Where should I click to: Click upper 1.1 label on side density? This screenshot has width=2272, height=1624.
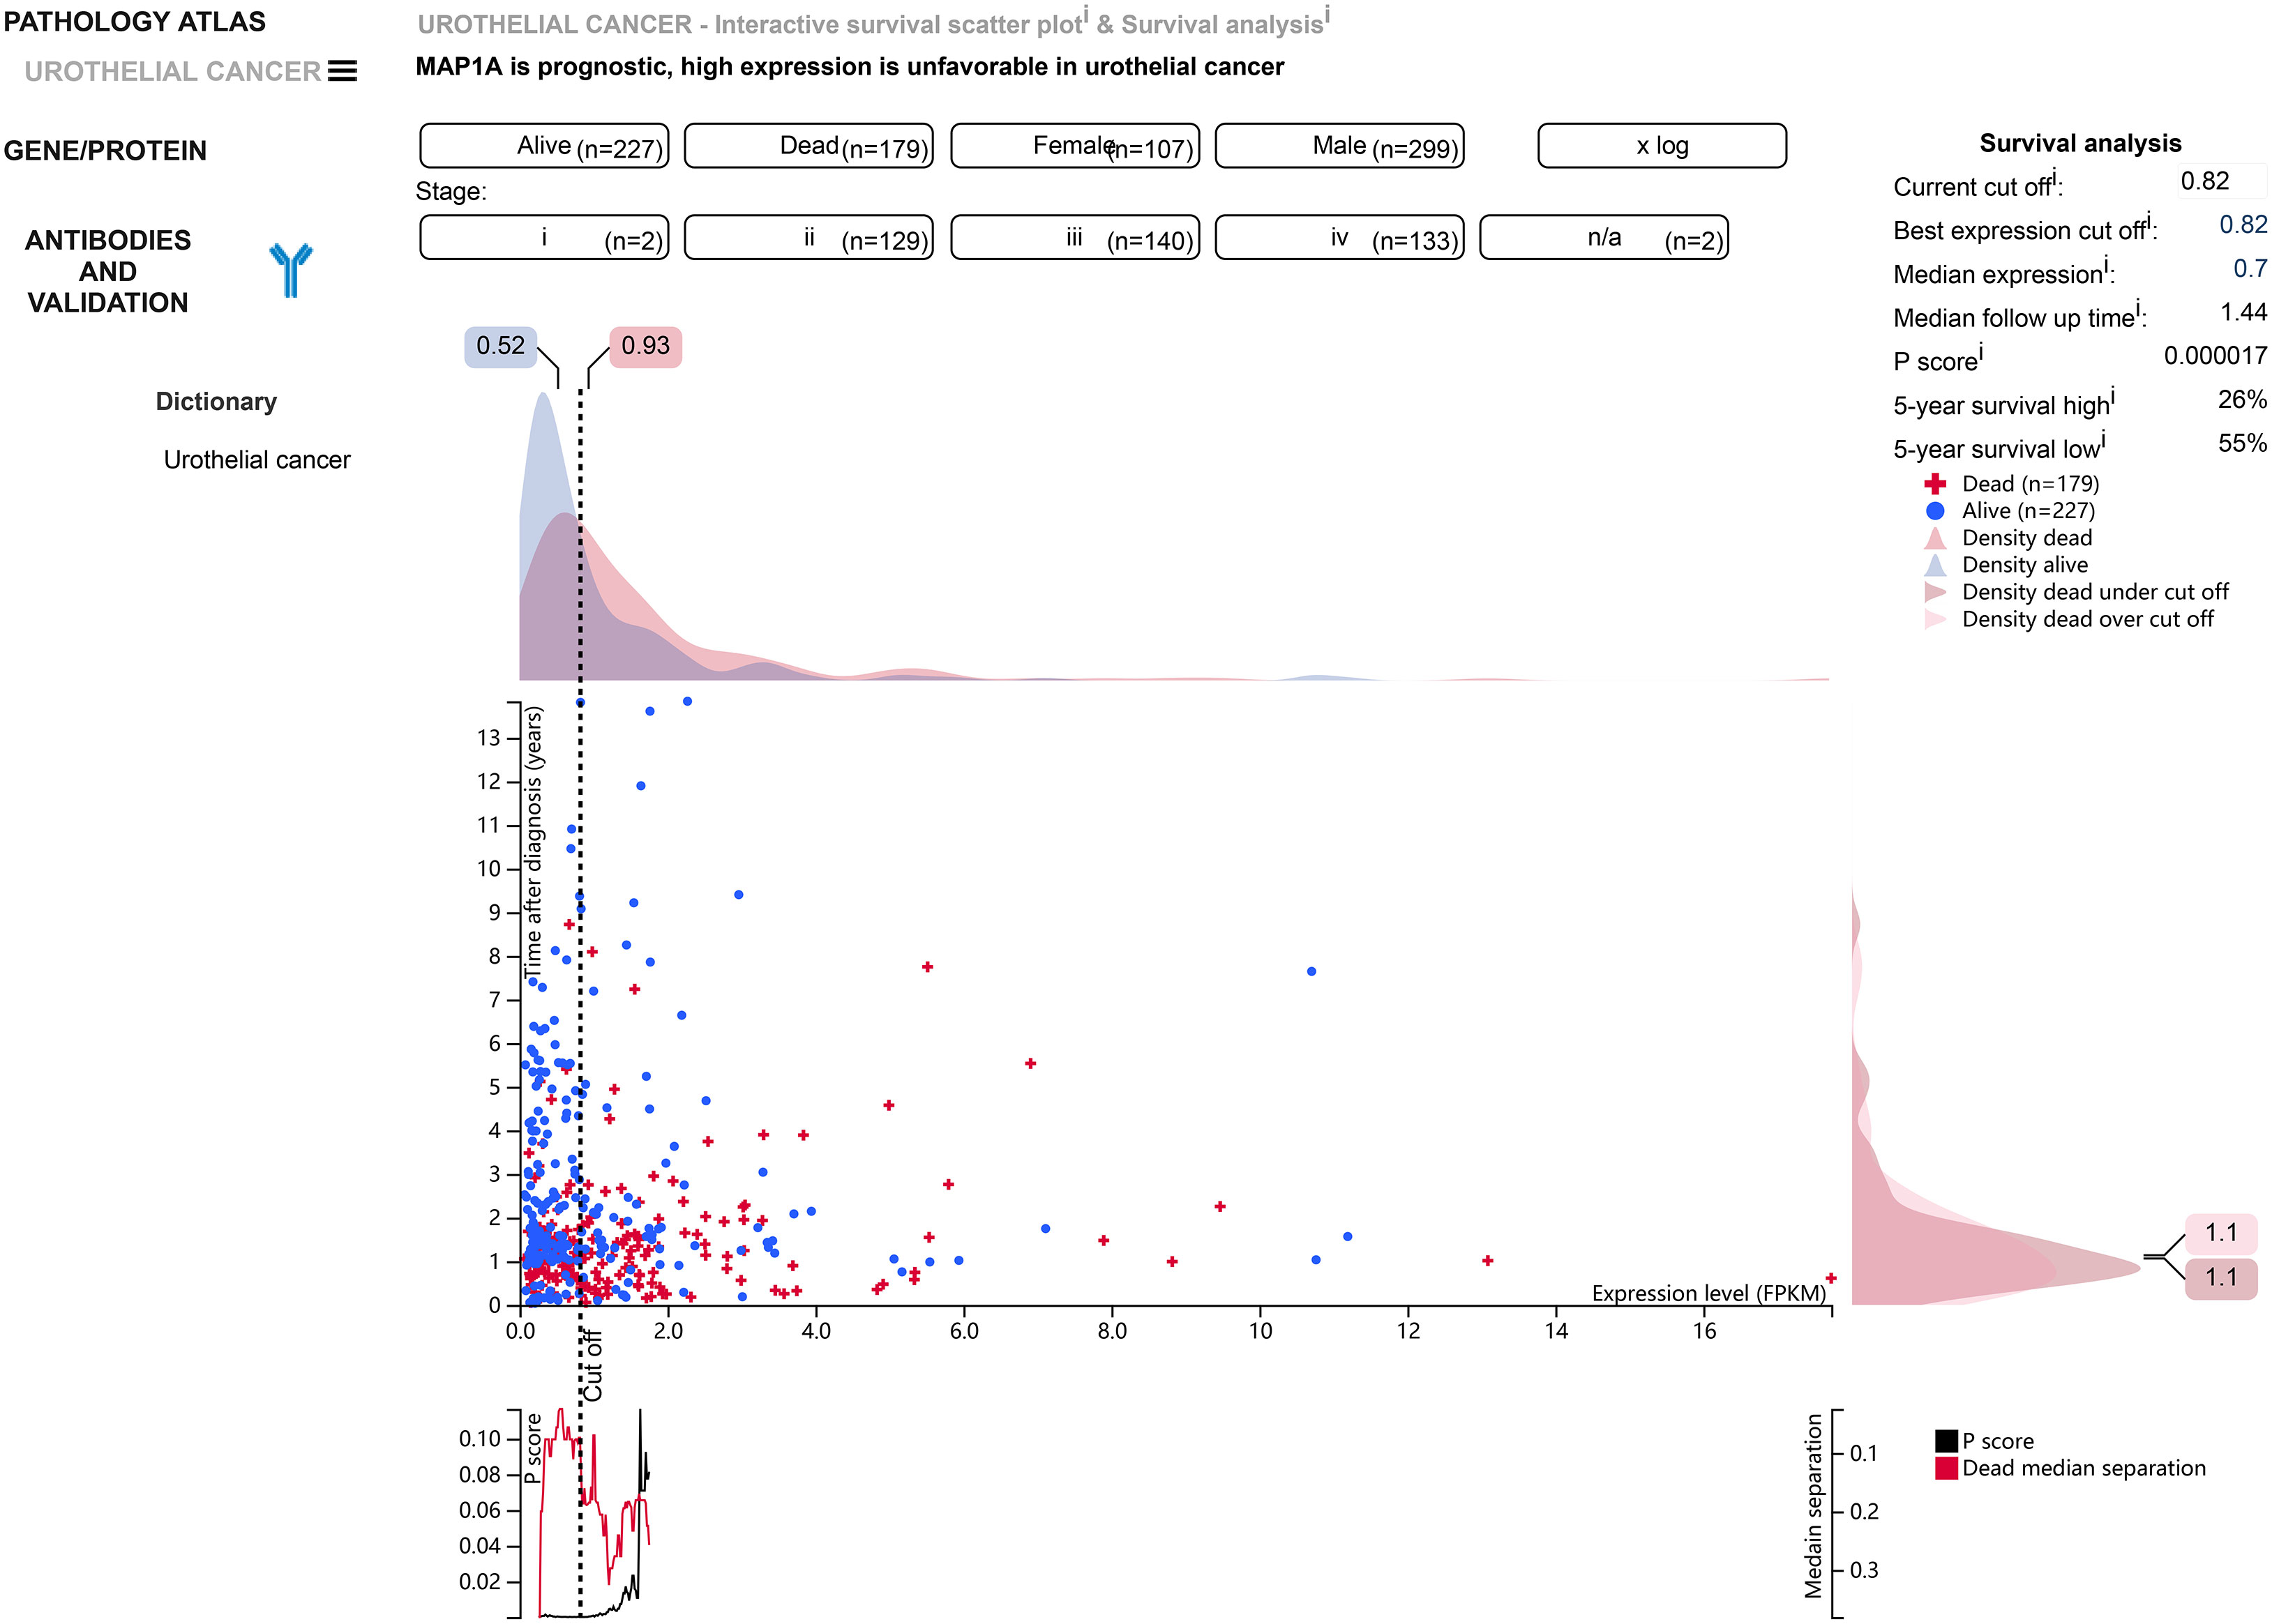2221,1233
